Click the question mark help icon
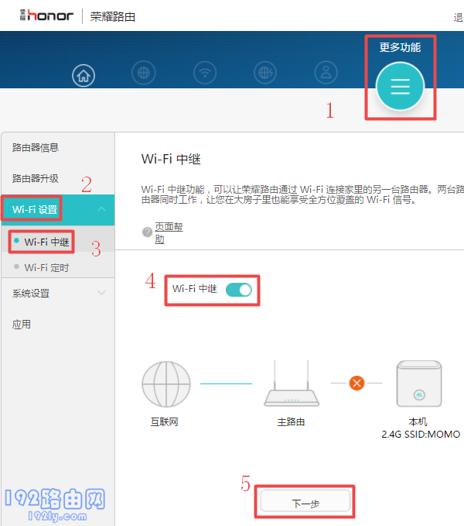The height and width of the screenshot is (526, 464). 147,232
